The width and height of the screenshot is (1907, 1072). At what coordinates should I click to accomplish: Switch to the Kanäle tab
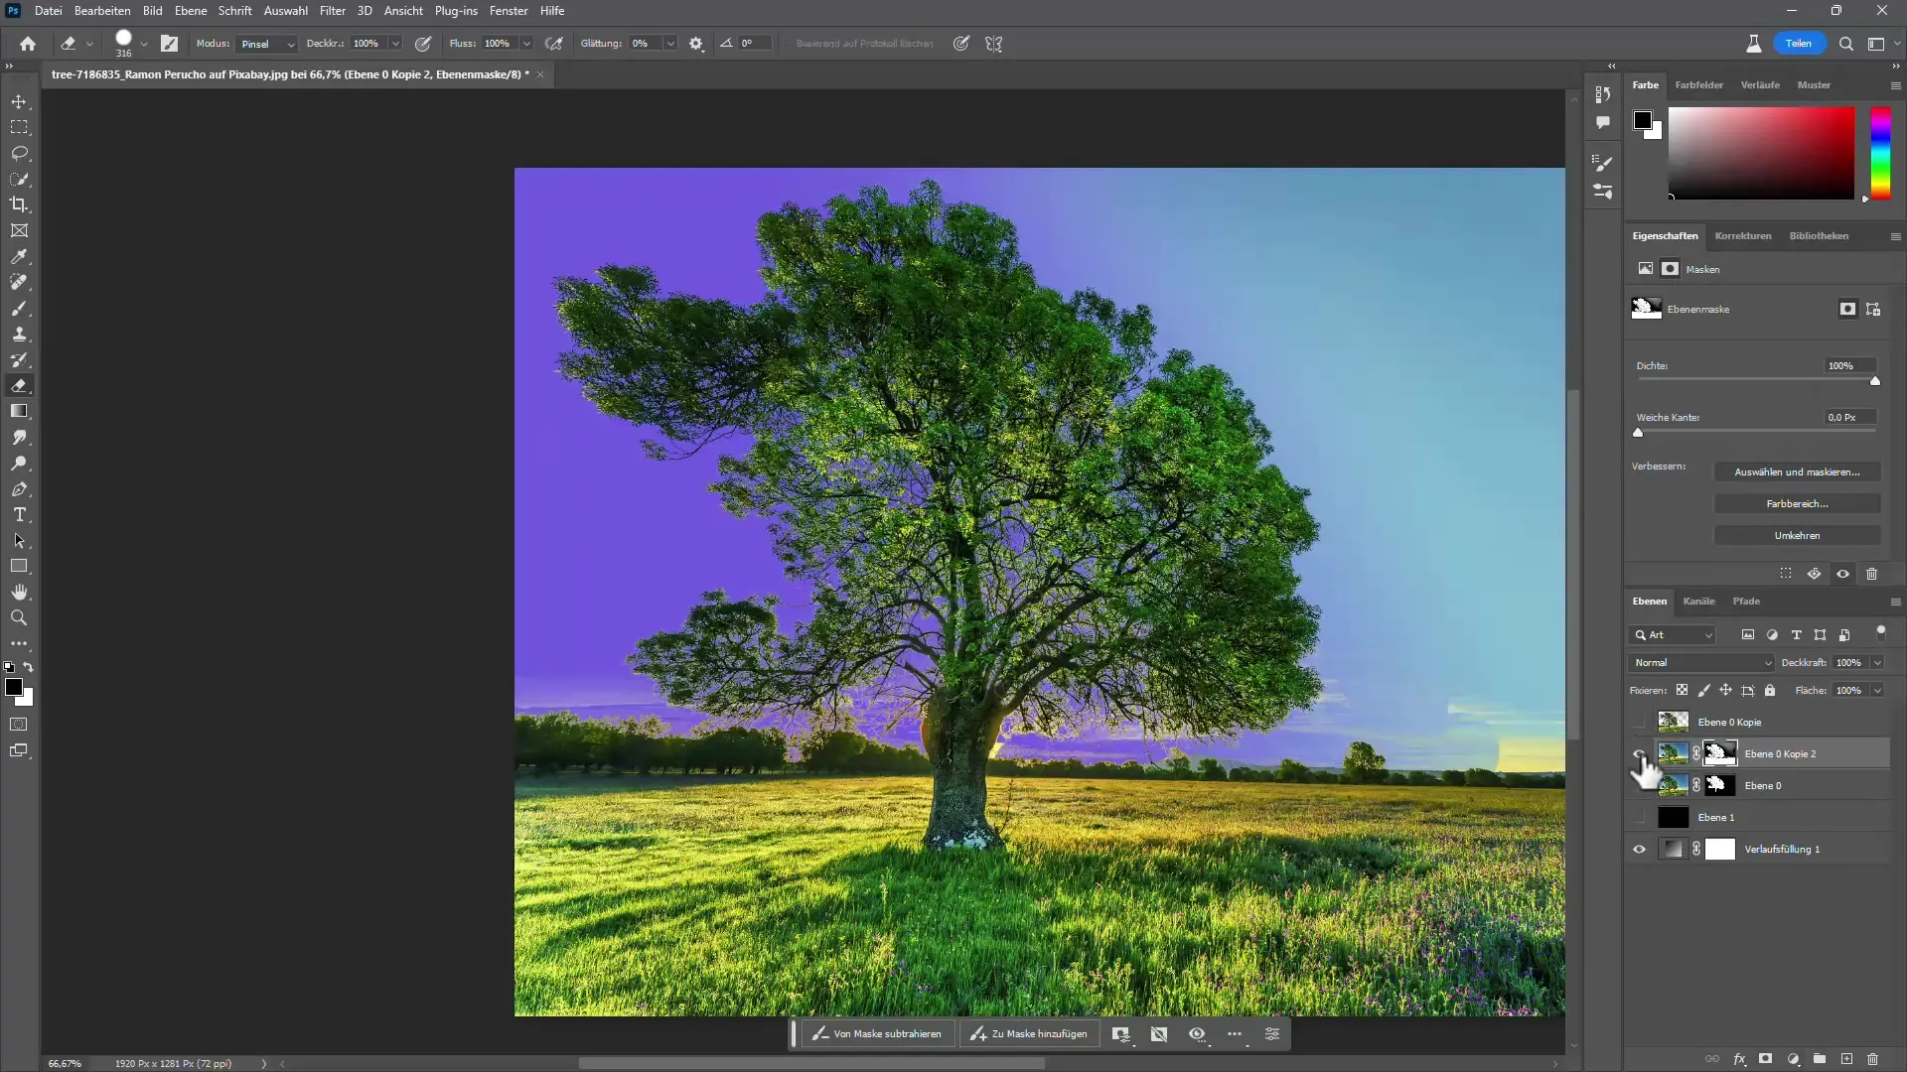pyautogui.click(x=1698, y=601)
